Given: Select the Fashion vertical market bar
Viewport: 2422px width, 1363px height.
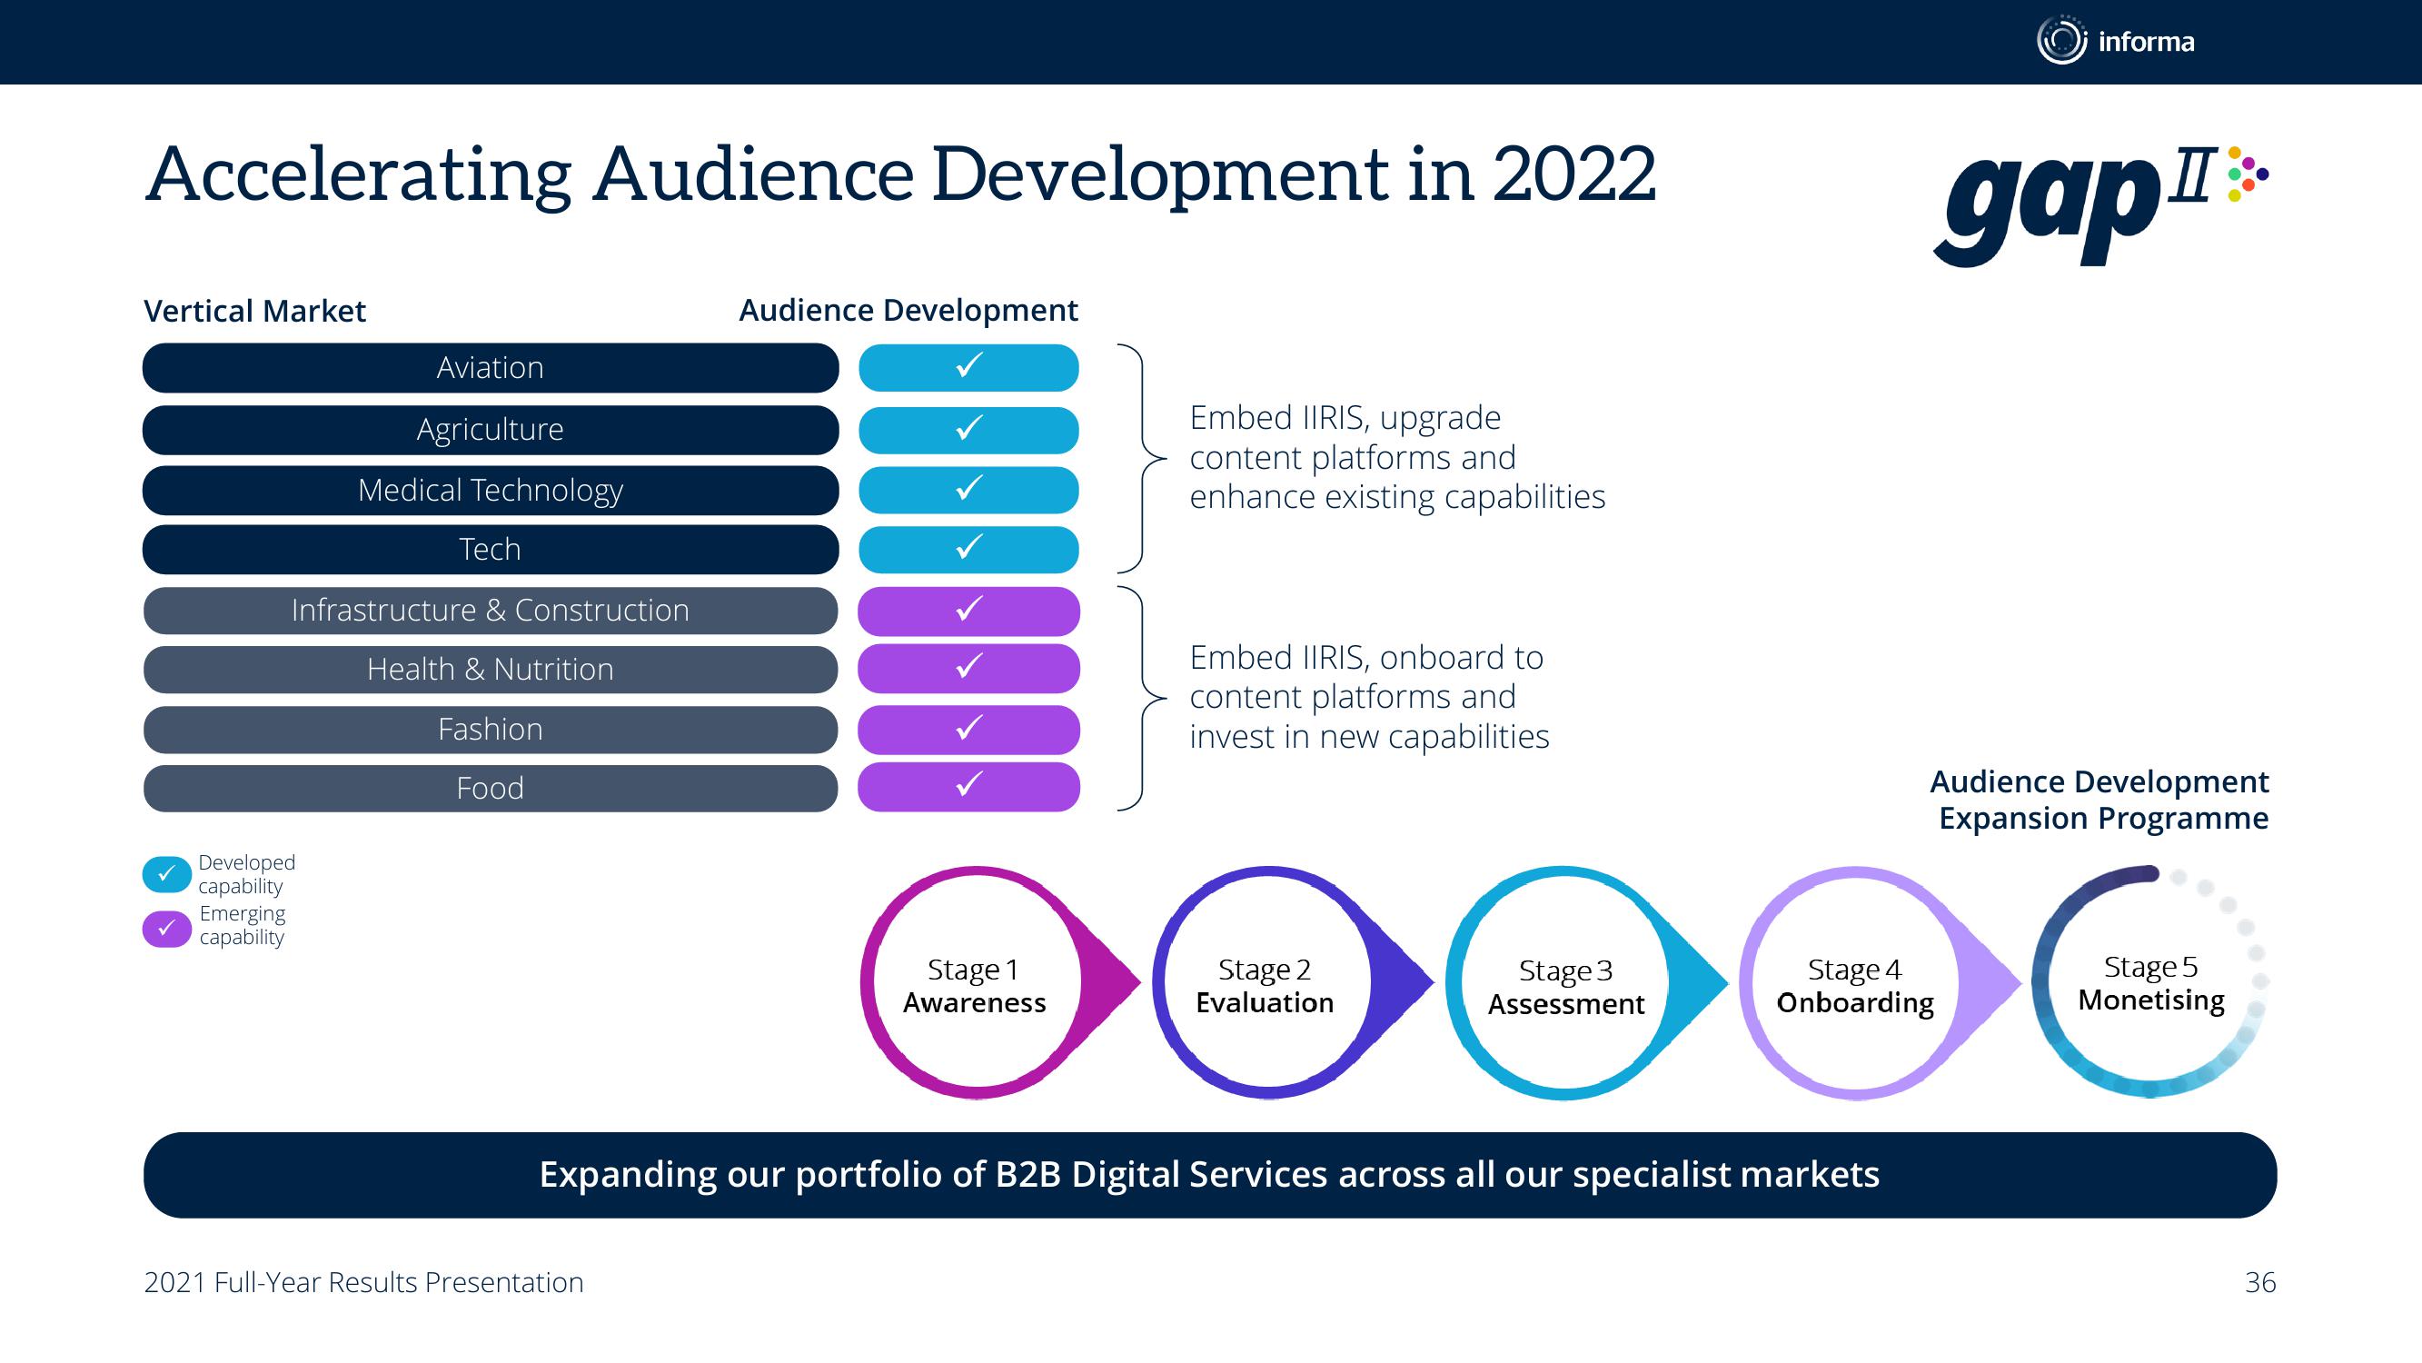Looking at the screenshot, I should click(x=491, y=729).
